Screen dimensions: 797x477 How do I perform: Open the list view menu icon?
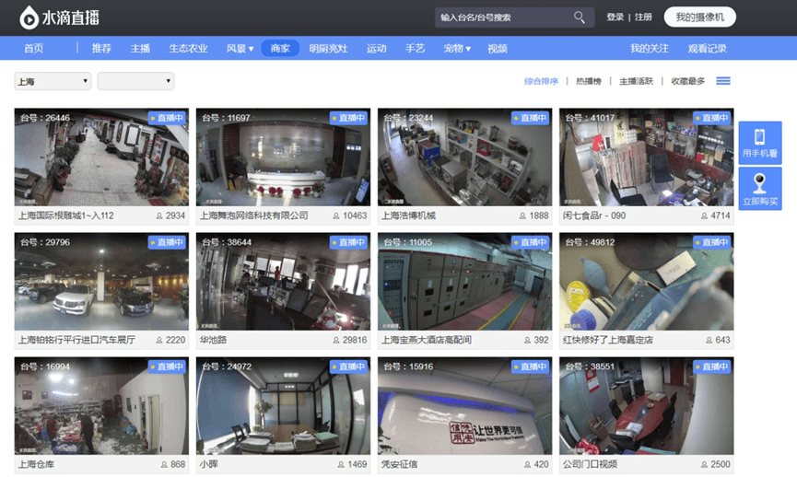(723, 81)
